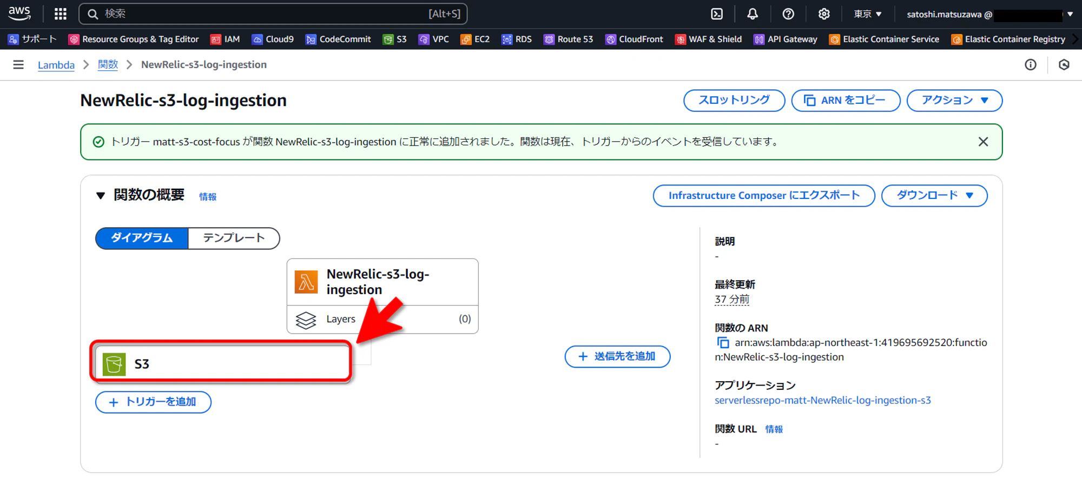Open the settings gear icon
Image resolution: width=1082 pixels, height=485 pixels.
(x=824, y=14)
